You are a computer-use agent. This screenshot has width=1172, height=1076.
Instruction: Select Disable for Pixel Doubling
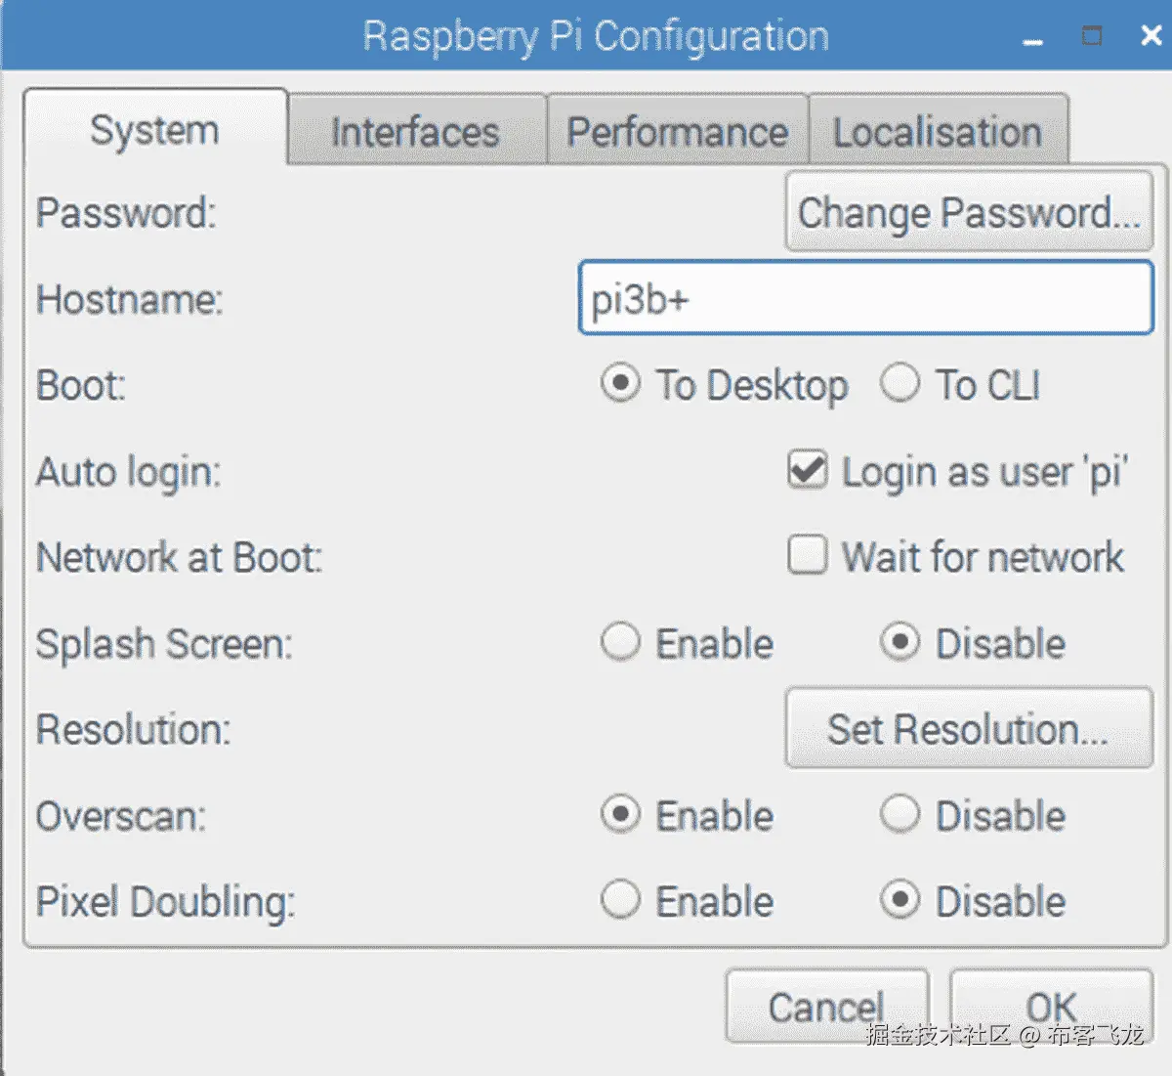coord(900,900)
